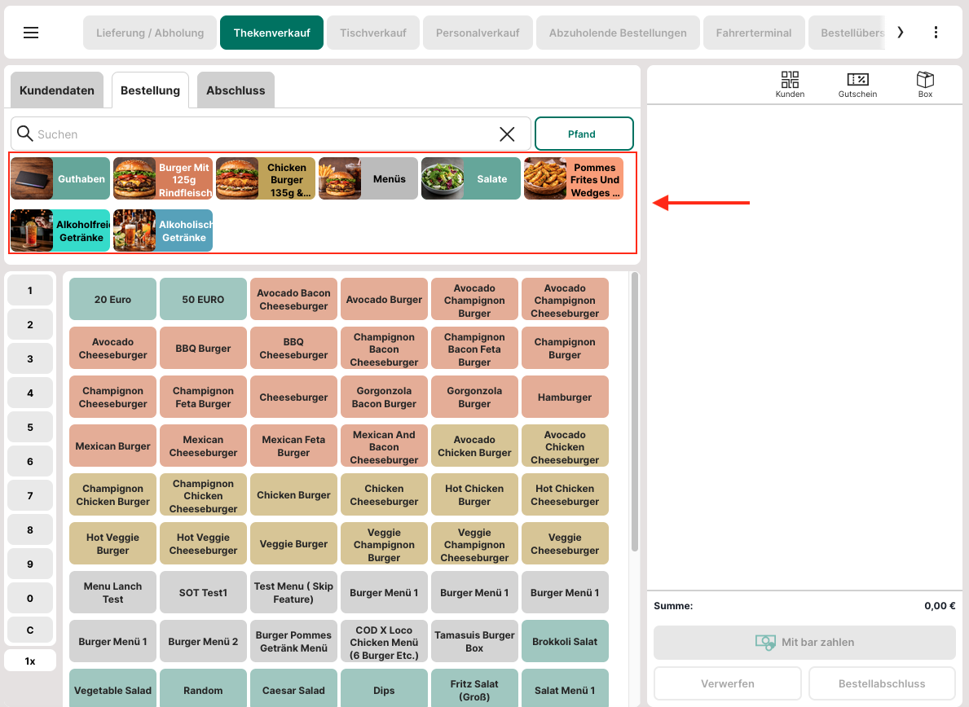Click the search magnifier icon
This screenshot has width=969, height=707.
click(x=25, y=134)
